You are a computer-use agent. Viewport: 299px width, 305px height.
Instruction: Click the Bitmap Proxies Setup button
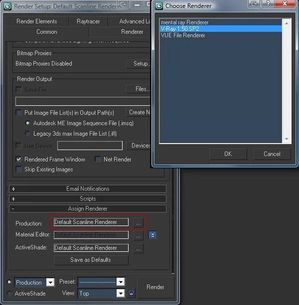(x=138, y=64)
